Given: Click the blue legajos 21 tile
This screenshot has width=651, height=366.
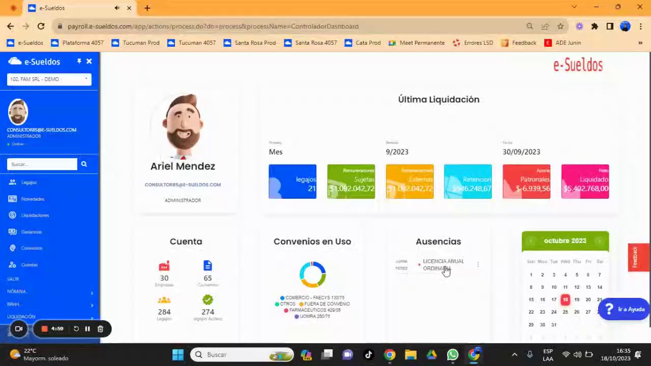Looking at the screenshot, I should click(292, 181).
